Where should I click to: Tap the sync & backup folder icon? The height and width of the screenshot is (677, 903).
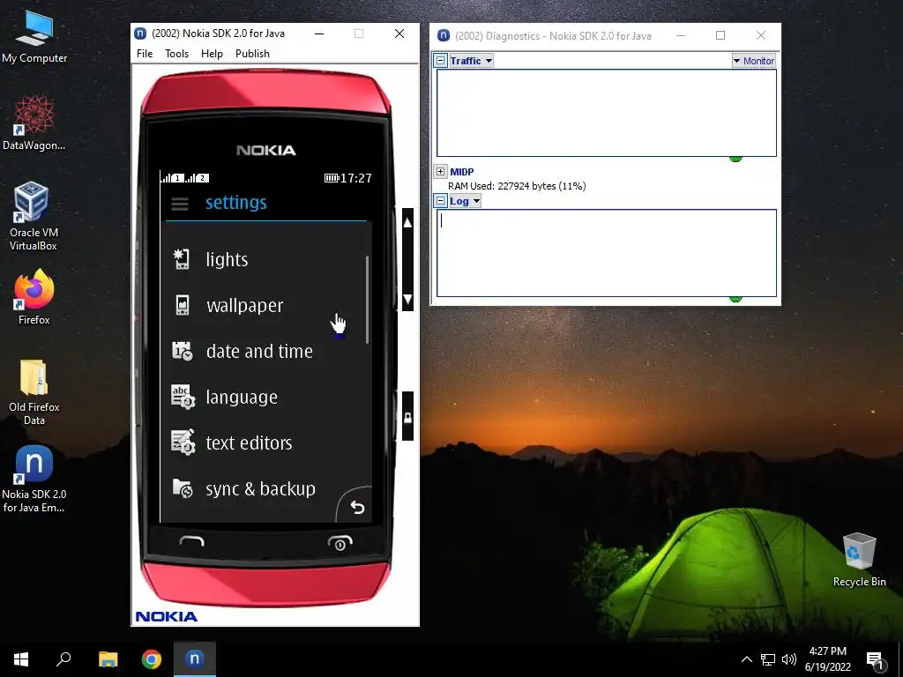coord(183,488)
